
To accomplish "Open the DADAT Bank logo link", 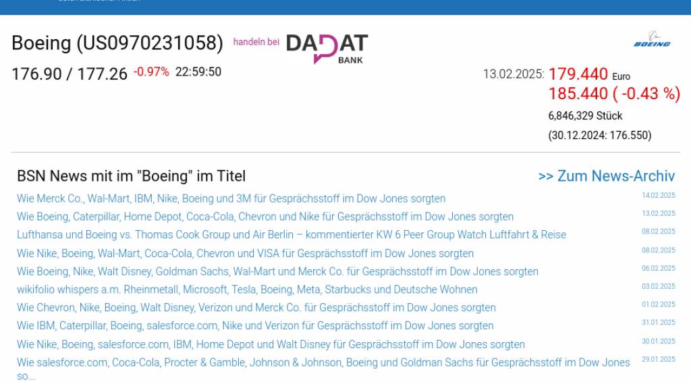I will 327,48.
